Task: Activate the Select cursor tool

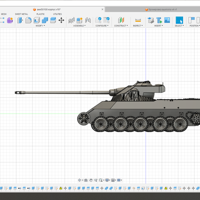Action: pos(179,20)
